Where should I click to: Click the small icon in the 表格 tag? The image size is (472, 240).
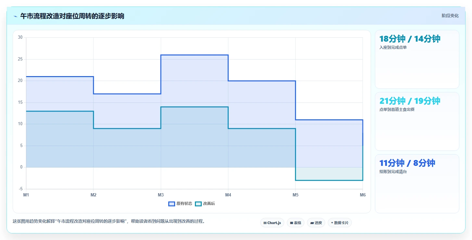(291, 223)
